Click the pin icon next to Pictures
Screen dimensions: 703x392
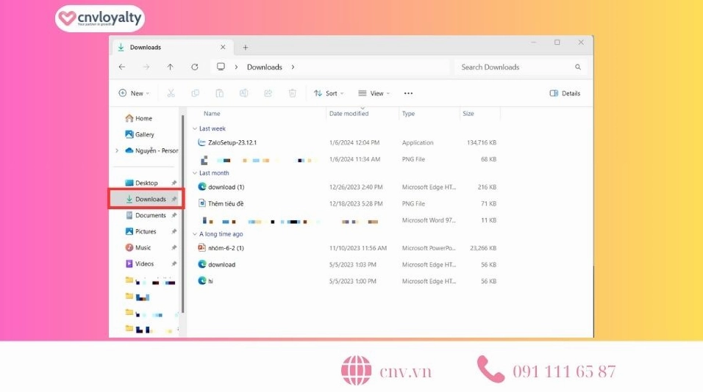174,231
